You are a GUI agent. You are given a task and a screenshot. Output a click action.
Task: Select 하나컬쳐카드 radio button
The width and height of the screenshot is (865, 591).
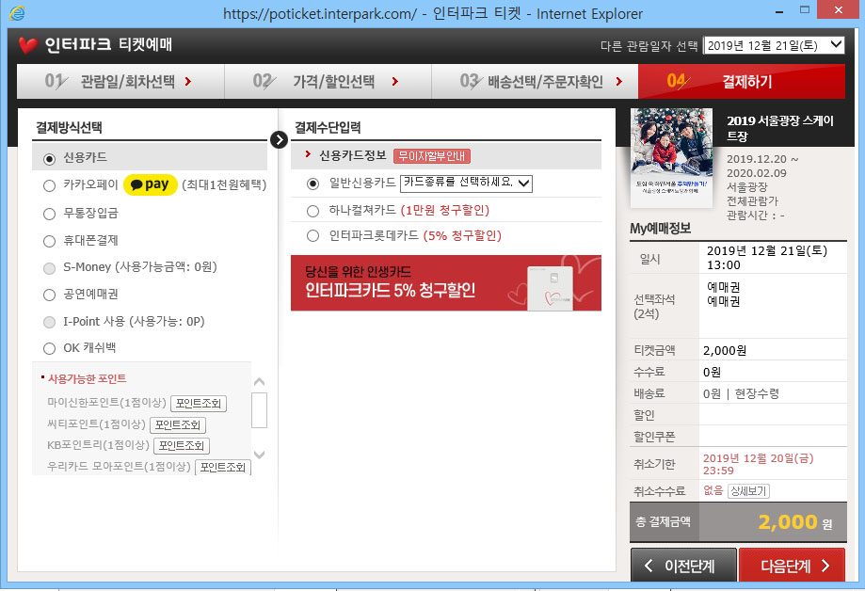(312, 211)
